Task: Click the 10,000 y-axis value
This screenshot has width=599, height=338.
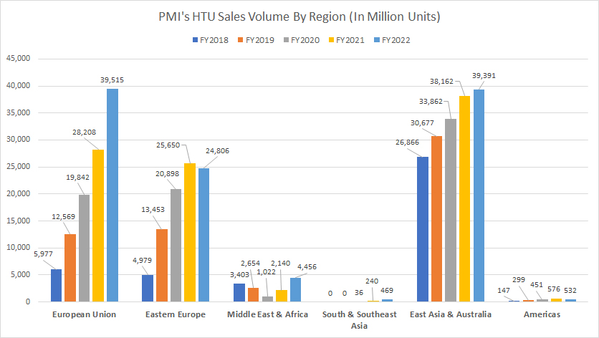Action: tap(19, 248)
